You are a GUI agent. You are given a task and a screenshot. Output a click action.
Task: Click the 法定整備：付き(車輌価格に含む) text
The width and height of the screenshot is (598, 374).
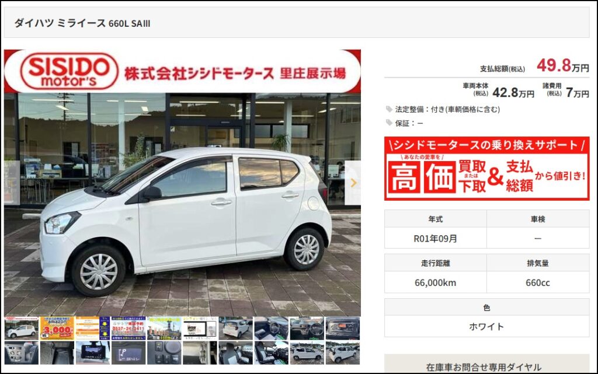pos(447,109)
